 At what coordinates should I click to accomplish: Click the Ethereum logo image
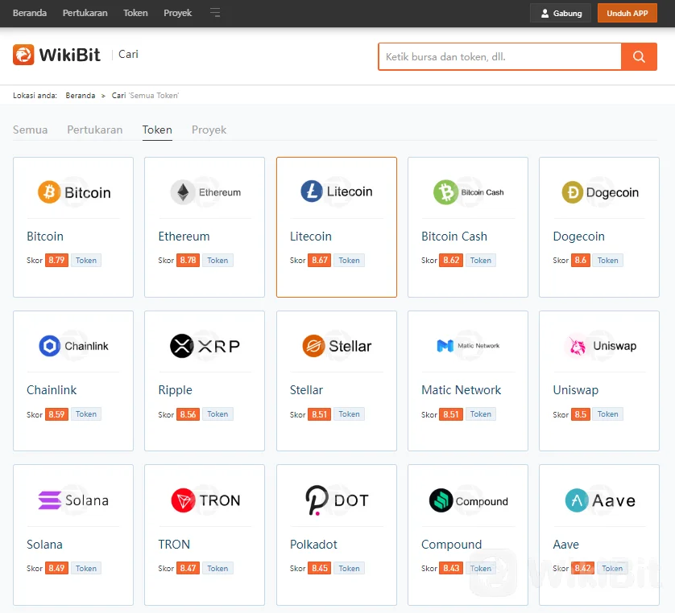coord(205,192)
